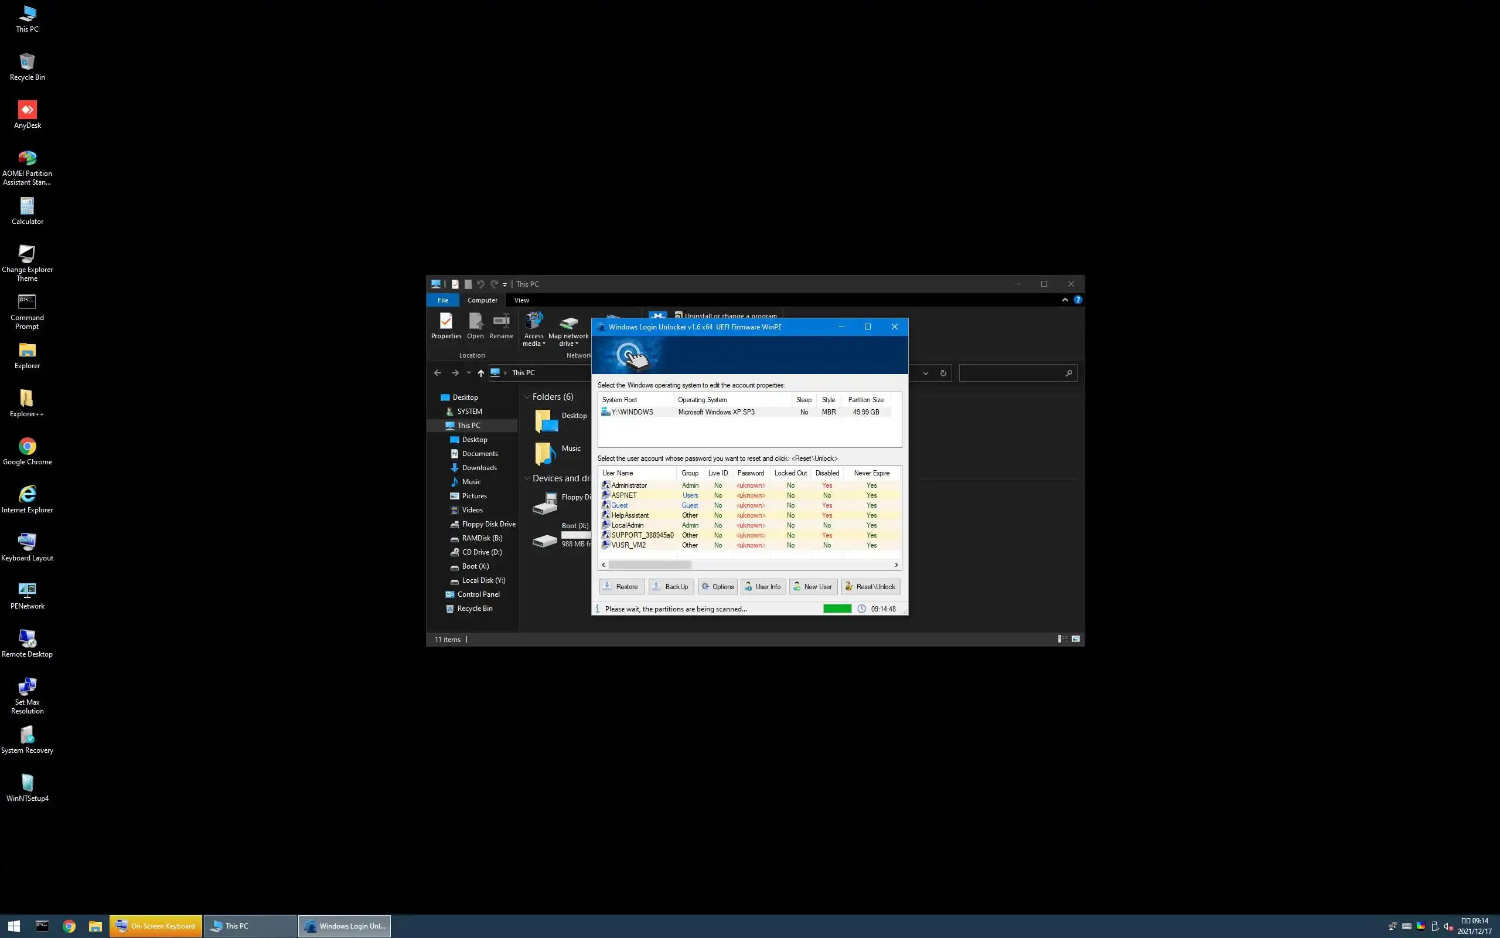Select the WinNTSetup4 desktop icon
The image size is (1500, 938).
coord(28,784)
